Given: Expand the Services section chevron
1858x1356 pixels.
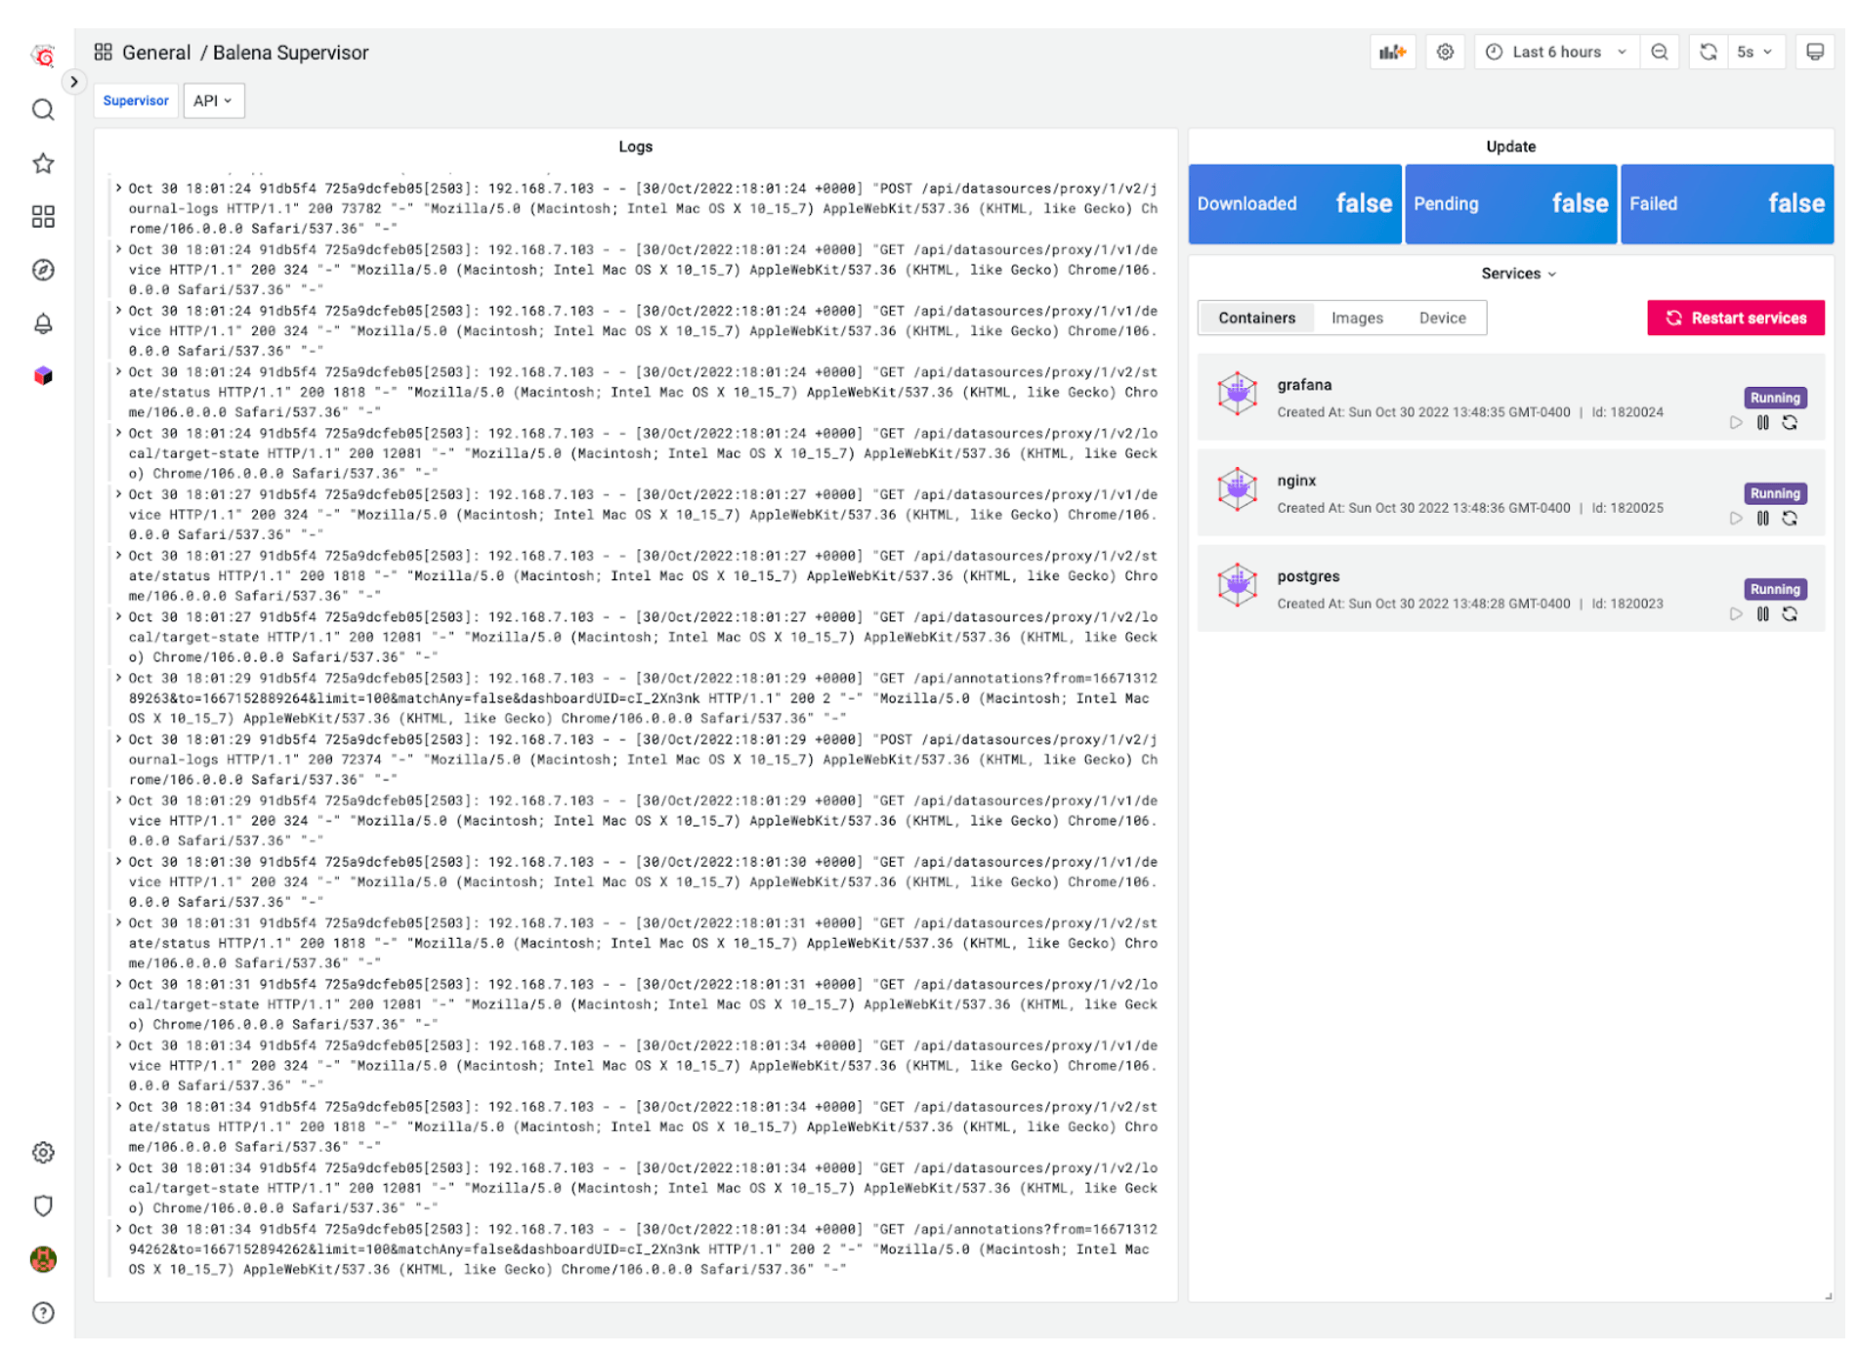Looking at the screenshot, I should (1550, 274).
